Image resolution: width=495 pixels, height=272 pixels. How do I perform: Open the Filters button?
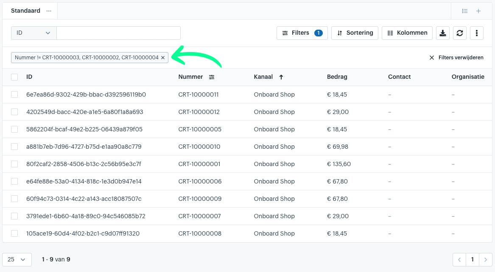302,33
